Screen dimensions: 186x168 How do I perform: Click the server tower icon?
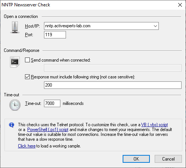[x=15, y=27]
